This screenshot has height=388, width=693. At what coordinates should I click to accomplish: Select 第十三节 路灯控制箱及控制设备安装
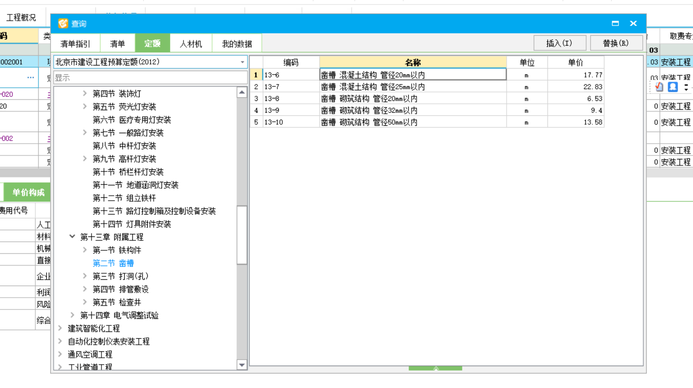[x=154, y=211]
